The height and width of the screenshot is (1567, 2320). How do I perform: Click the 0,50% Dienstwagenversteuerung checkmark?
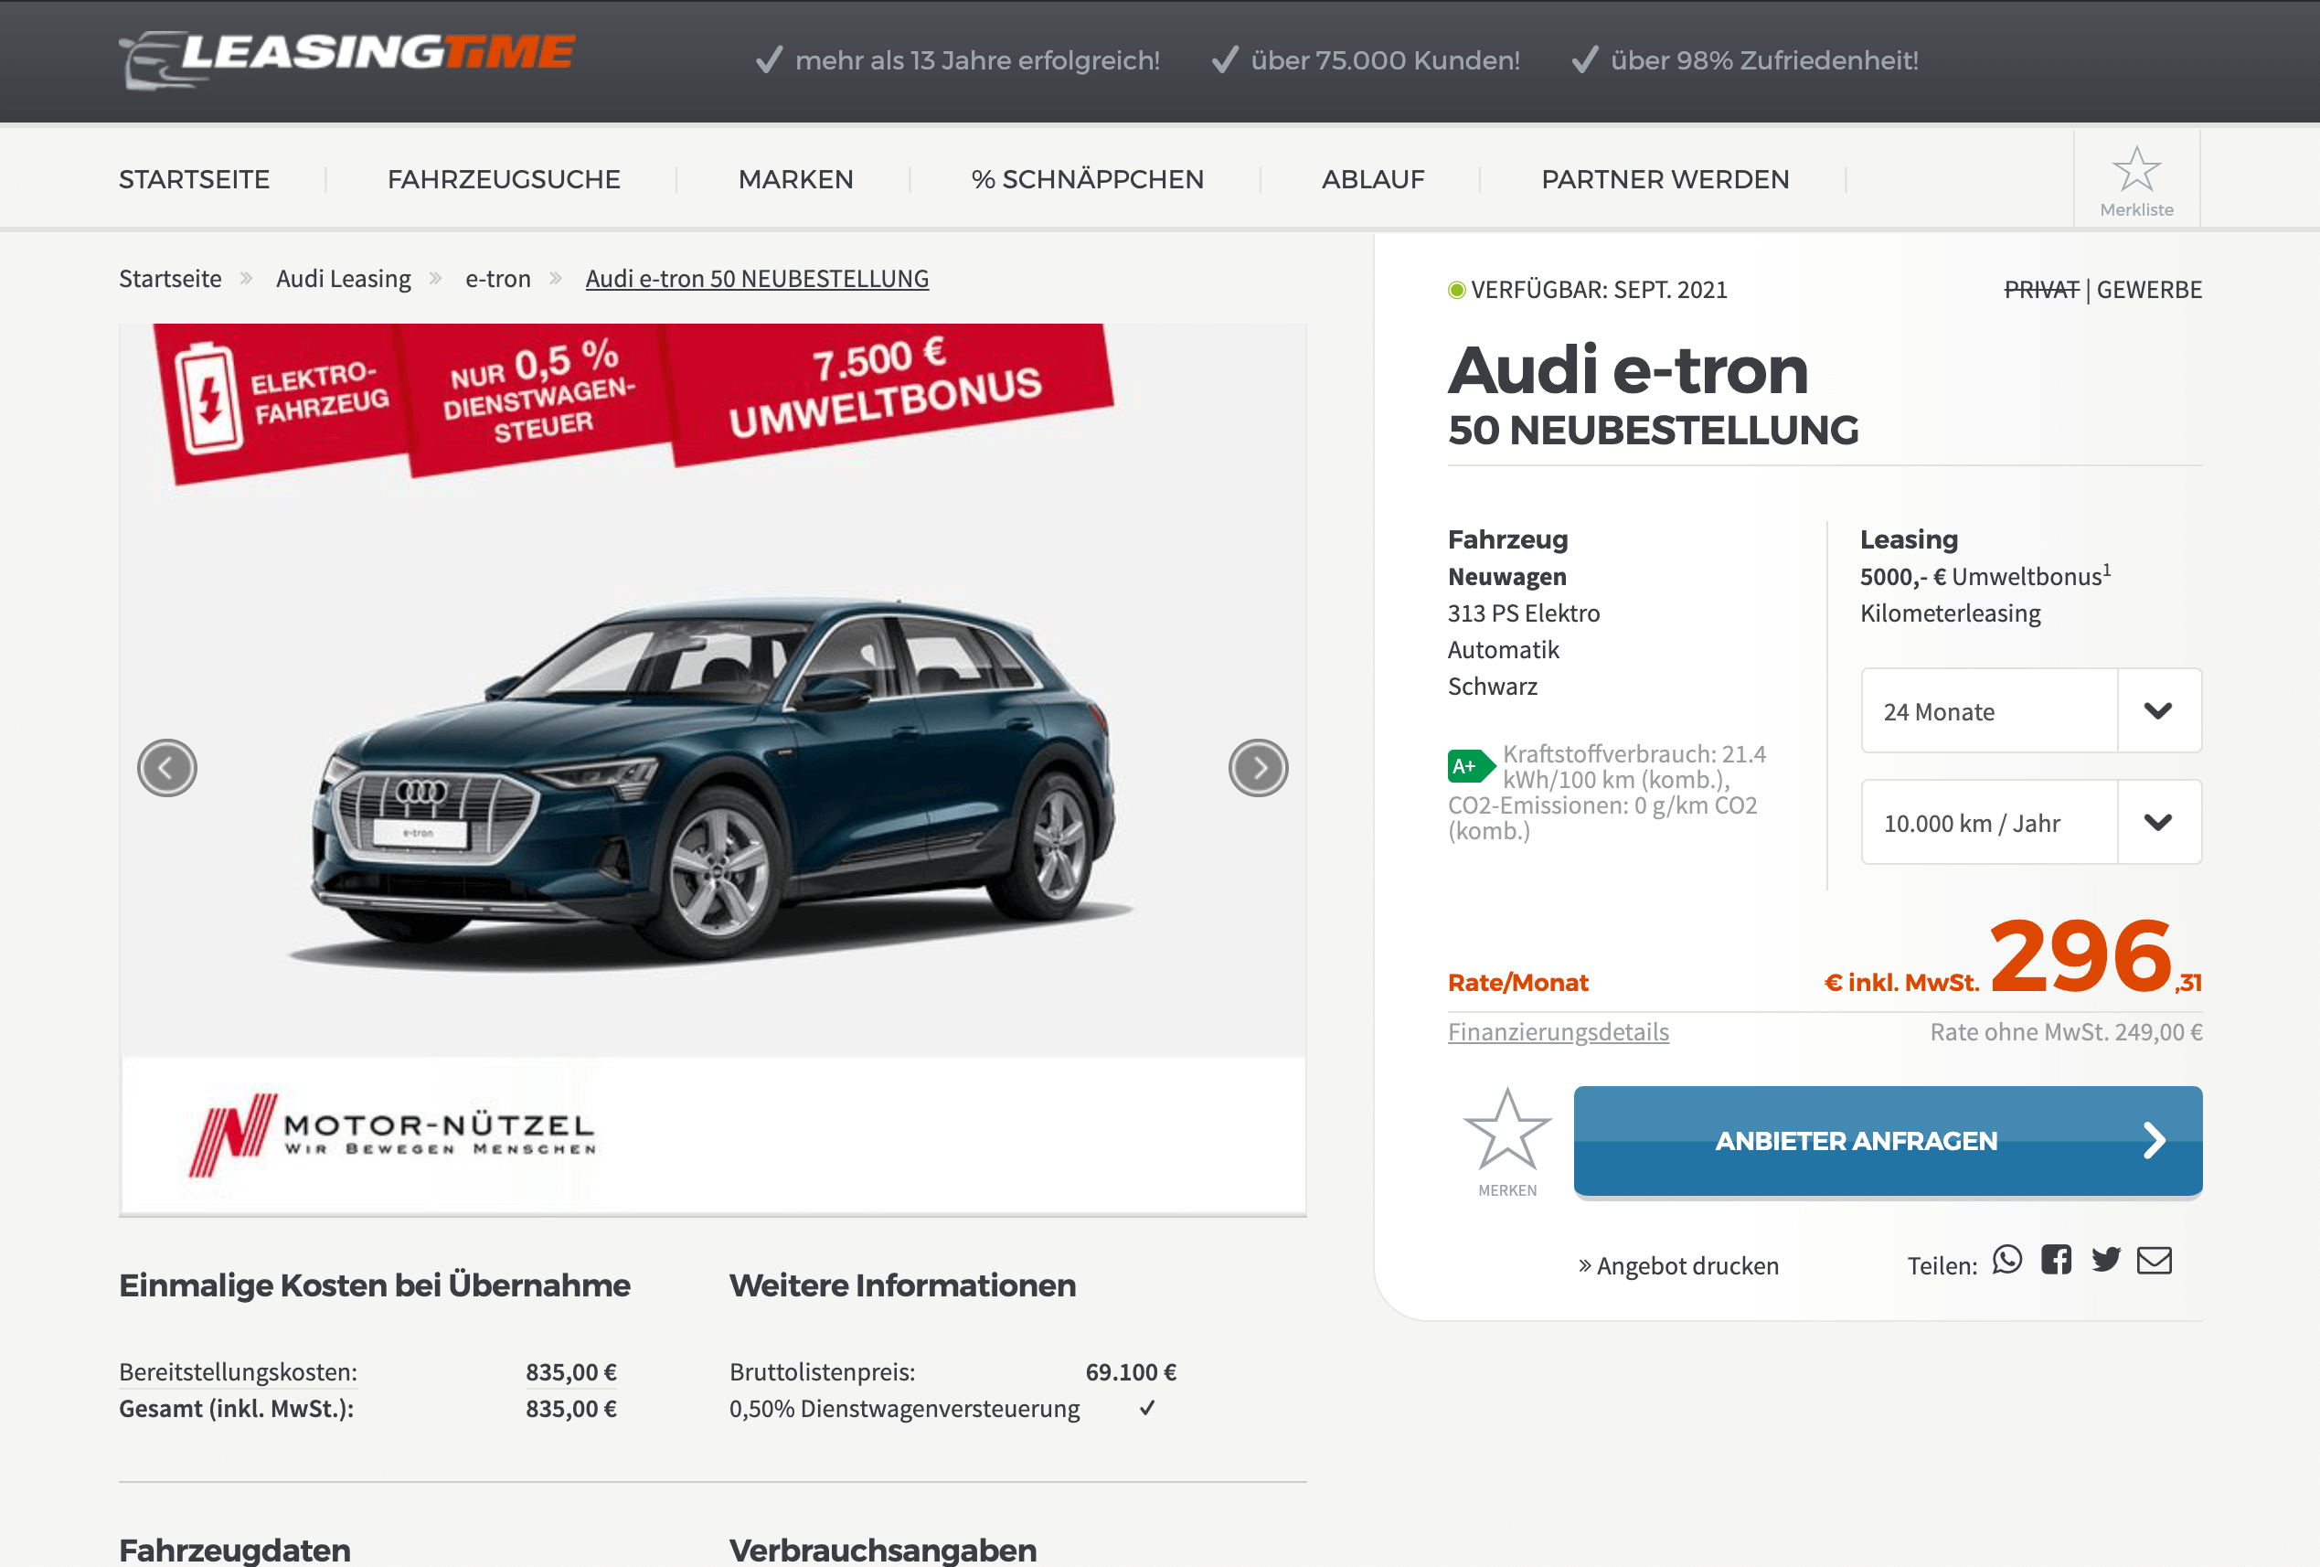1147,1407
